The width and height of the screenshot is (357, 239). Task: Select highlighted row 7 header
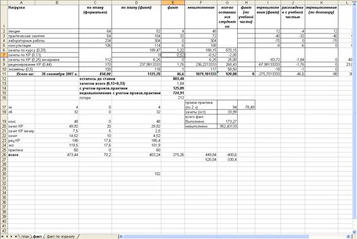tap(4, 55)
